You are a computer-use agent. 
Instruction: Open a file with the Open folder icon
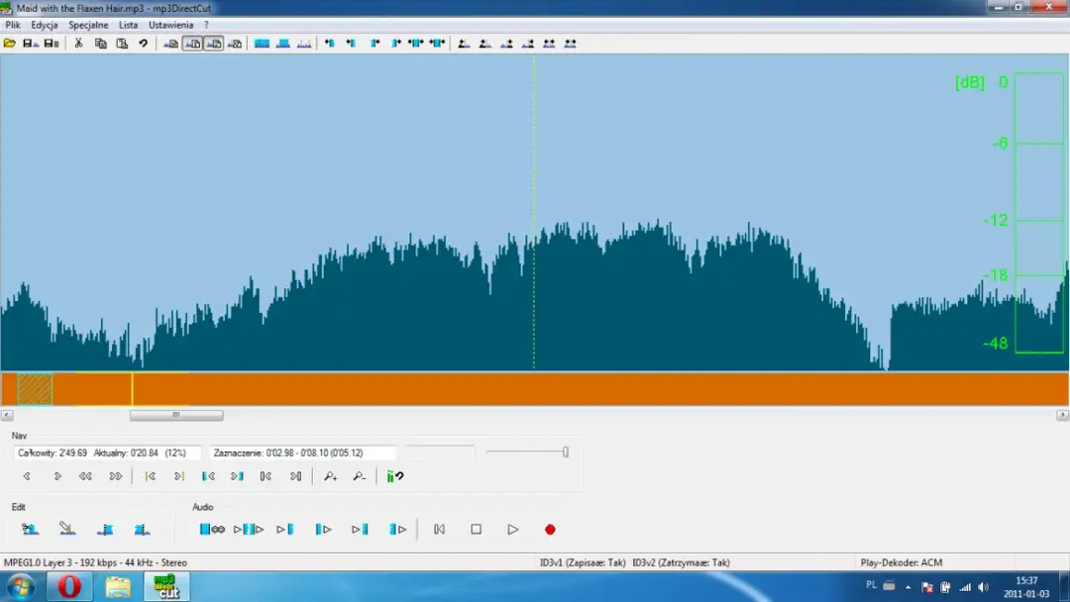click(x=10, y=43)
